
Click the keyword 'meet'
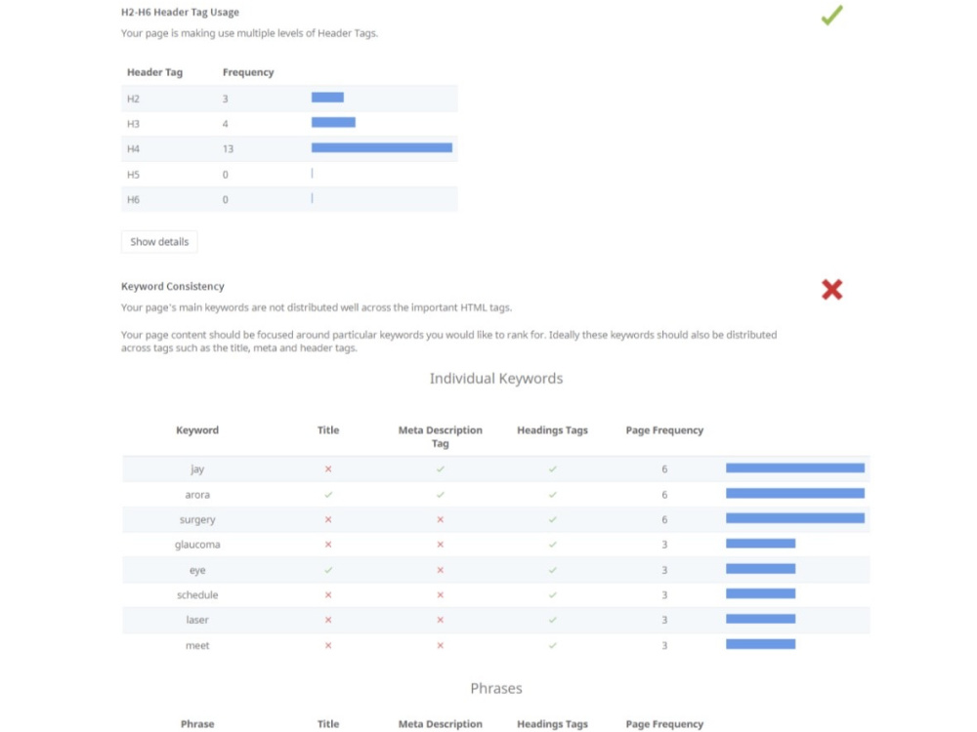197,645
